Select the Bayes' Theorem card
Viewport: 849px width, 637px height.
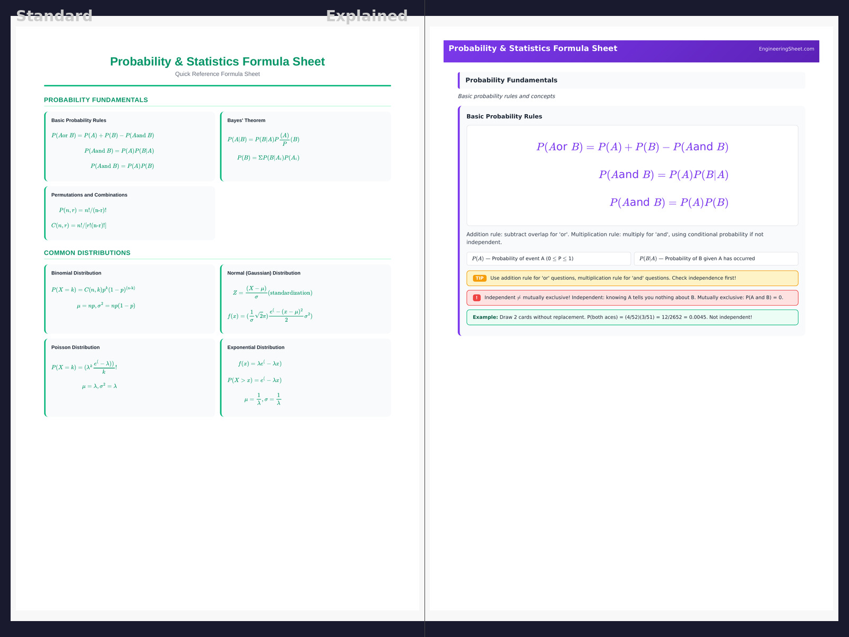tap(306, 146)
